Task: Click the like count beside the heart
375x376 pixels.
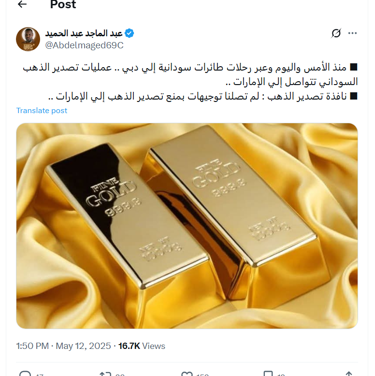Action: (x=202, y=375)
